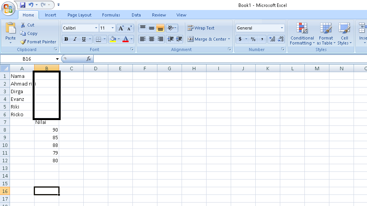This screenshot has height=206, width=367.
Task: Switch to the View tab
Action: point(182,15)
